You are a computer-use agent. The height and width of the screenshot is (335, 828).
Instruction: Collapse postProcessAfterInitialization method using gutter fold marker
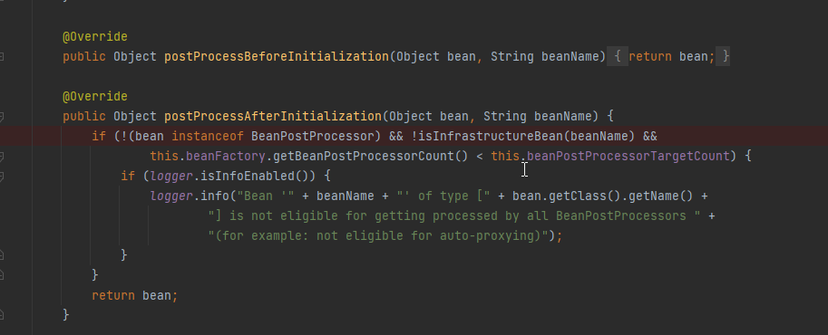tap(2, 116)
